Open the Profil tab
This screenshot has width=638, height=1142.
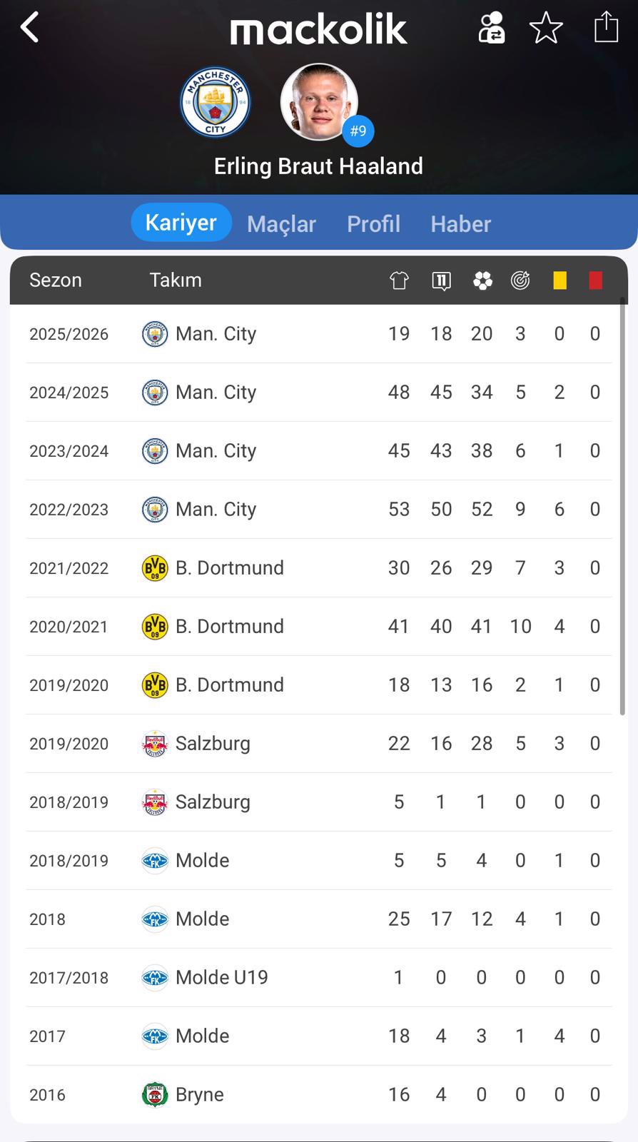pos(373,224)
